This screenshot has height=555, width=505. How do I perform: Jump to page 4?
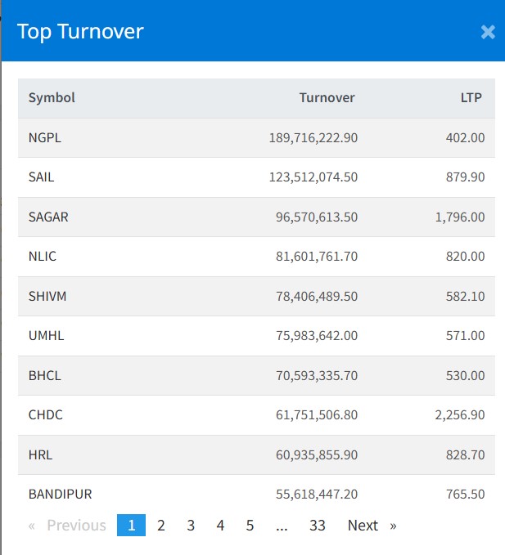point(220,526)
